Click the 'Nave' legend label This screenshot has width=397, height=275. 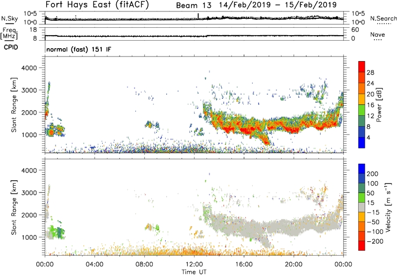pos(378,34)
